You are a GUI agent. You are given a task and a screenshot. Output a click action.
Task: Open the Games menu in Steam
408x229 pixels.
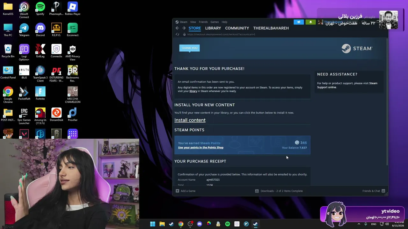tap(215, 22)
